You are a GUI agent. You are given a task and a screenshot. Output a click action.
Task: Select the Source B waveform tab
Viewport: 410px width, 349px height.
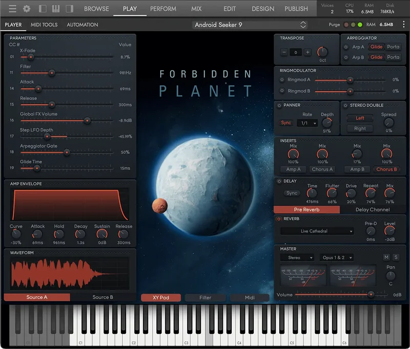tap(103, 297)
